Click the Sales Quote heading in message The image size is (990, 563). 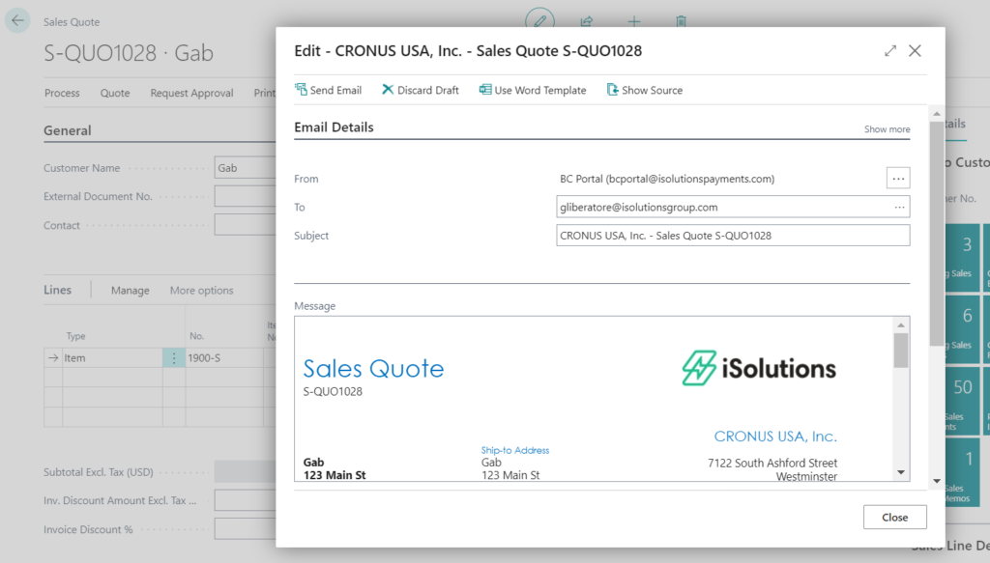373,368
